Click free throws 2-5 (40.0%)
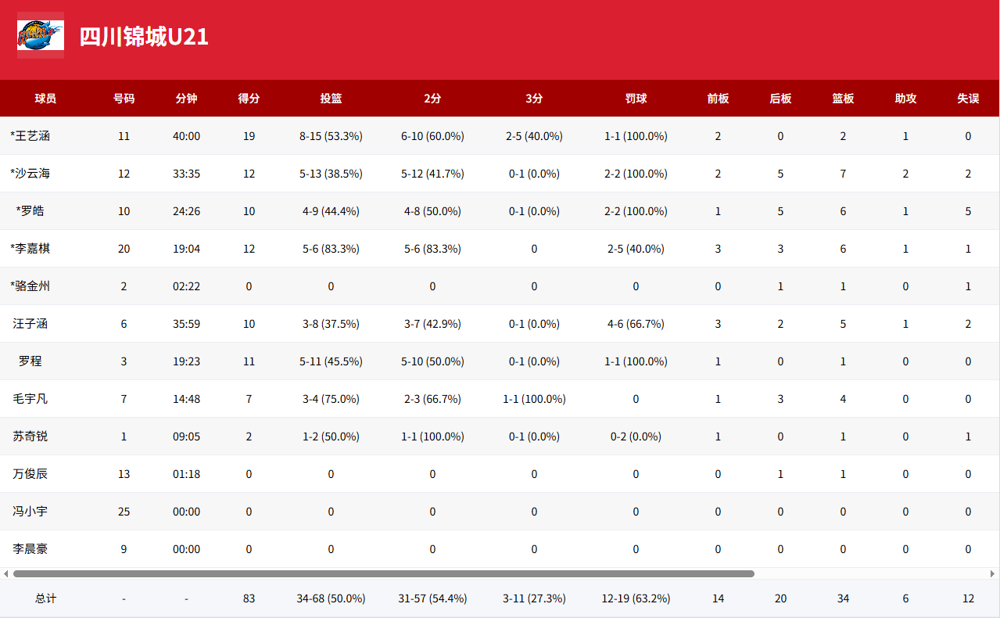1000x618 pixels. [x=636, y=249]
